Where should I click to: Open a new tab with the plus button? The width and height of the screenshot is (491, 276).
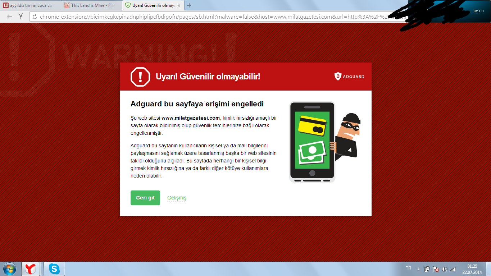click(189, 5)
